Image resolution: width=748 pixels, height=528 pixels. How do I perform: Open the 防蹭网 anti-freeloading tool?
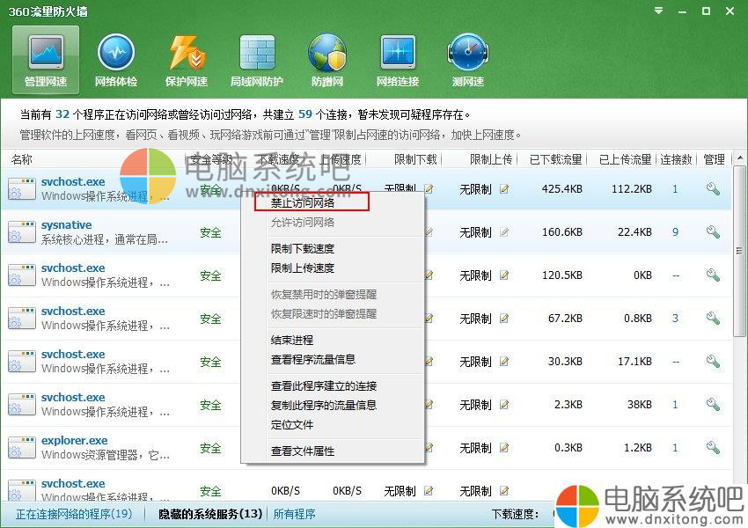[x=327, y=61]
